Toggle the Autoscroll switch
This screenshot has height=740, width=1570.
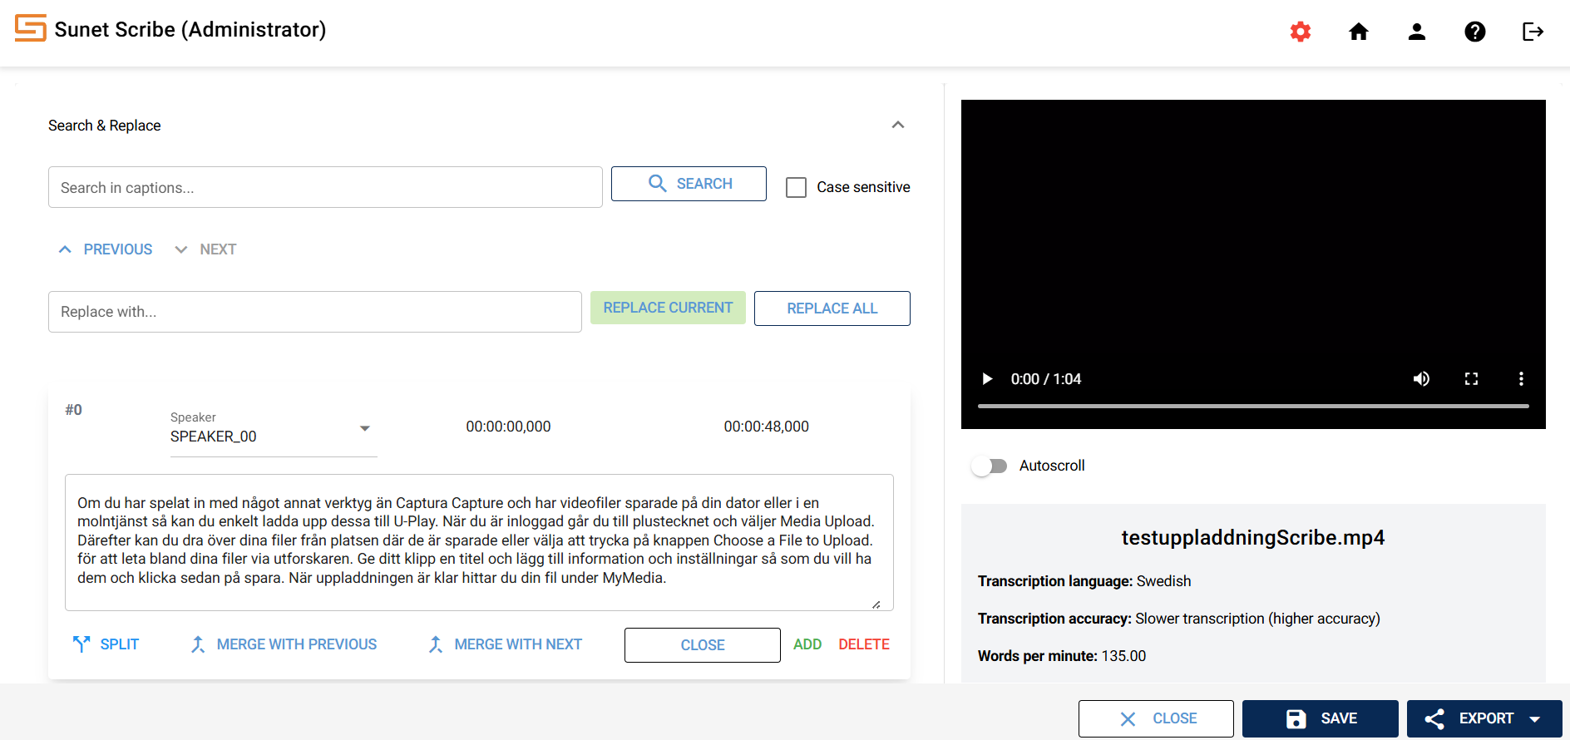point(990,466)
